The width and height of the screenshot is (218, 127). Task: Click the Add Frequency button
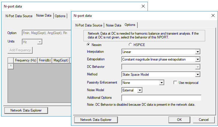coord(20,50)
